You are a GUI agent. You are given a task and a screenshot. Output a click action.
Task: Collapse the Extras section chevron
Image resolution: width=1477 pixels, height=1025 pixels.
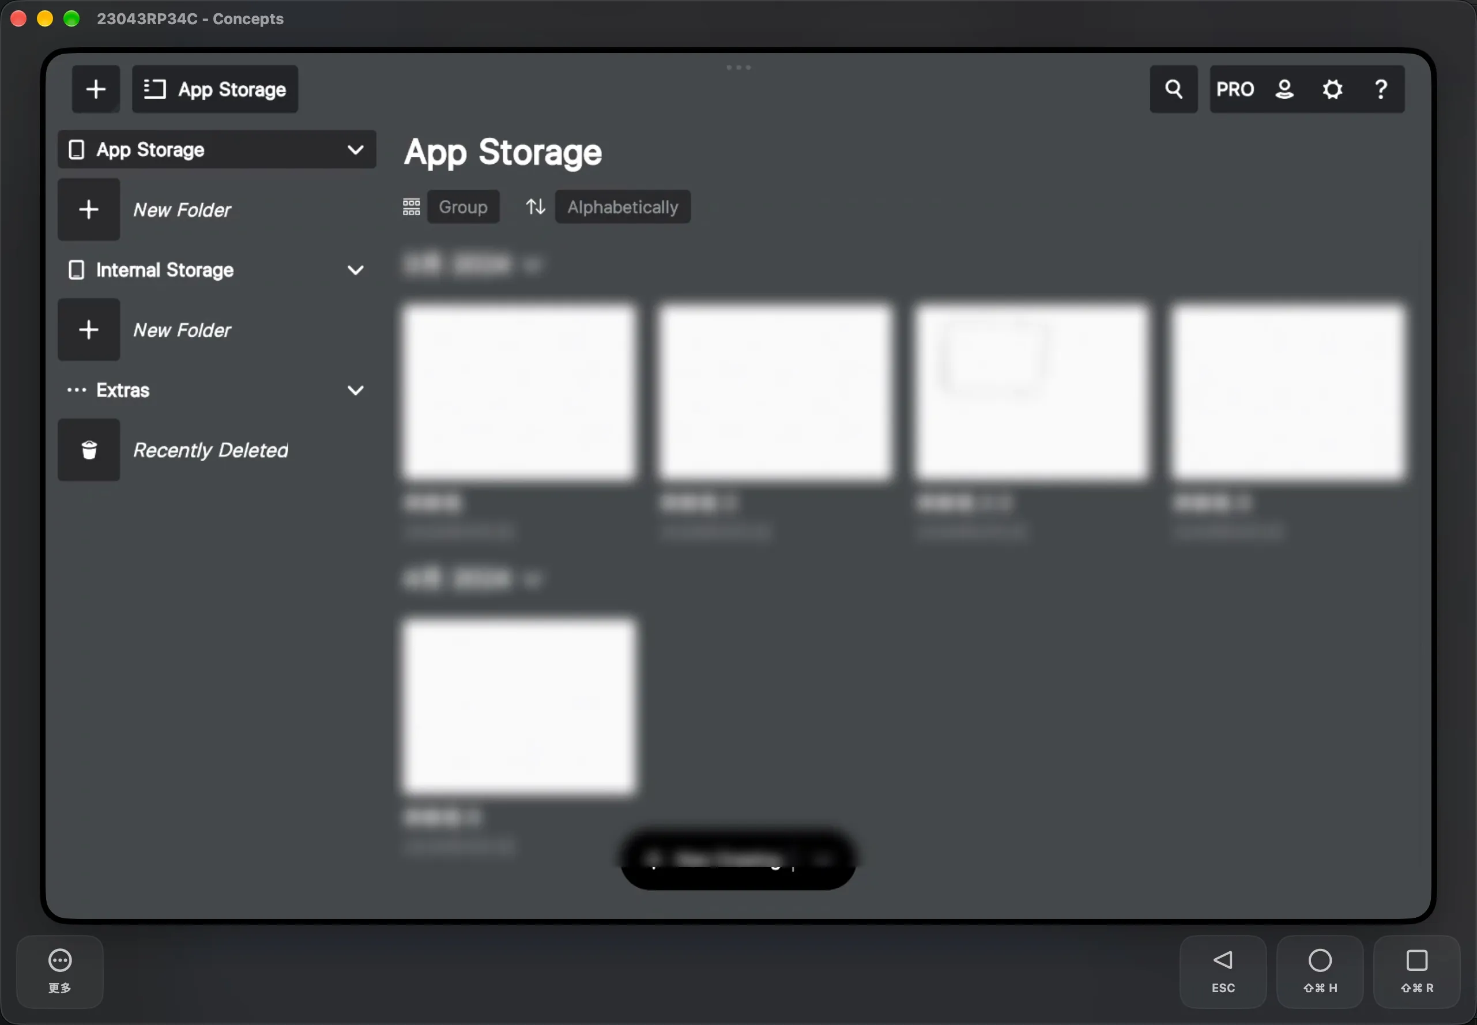pyautogui.click(x=355, y=390)
